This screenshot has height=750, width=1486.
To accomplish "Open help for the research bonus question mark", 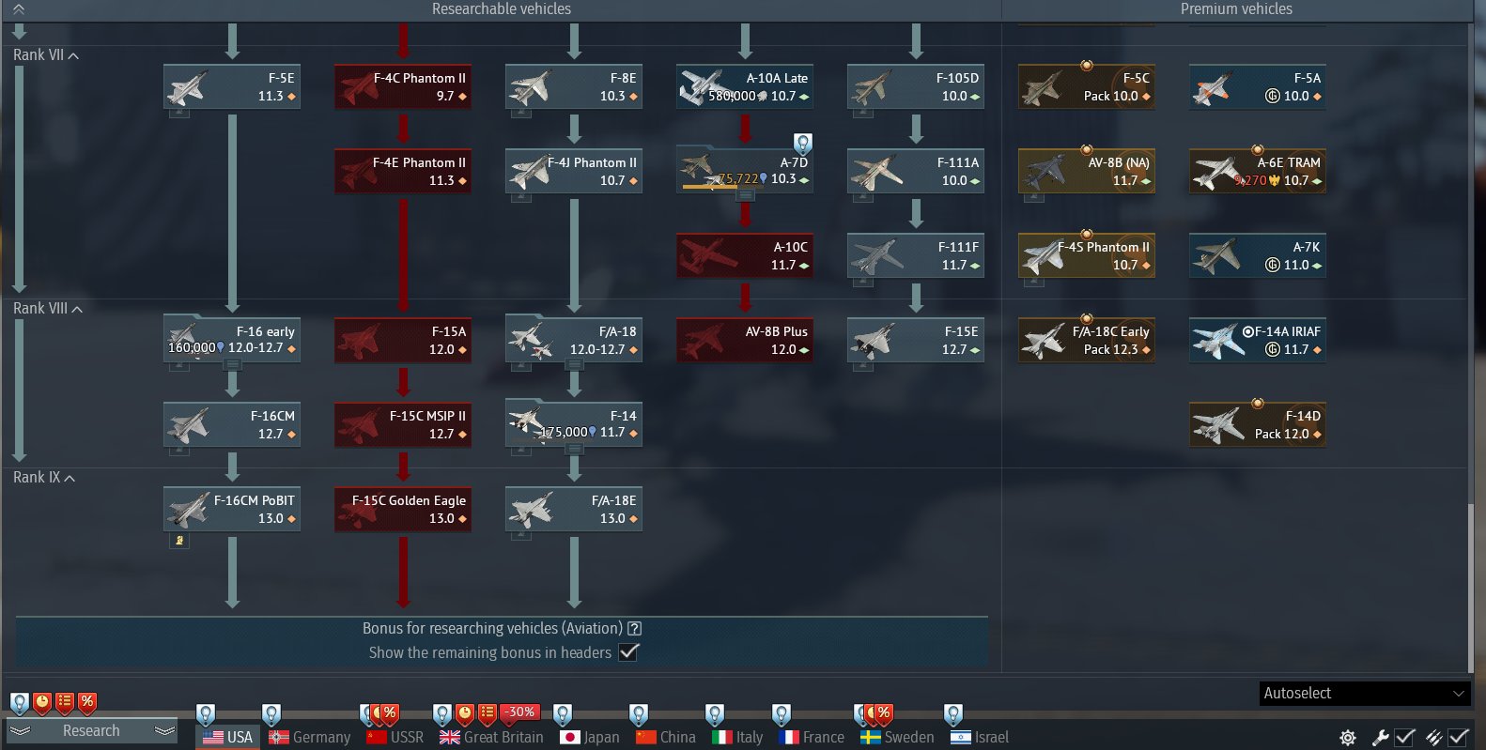I will click(x=635, y=629).
